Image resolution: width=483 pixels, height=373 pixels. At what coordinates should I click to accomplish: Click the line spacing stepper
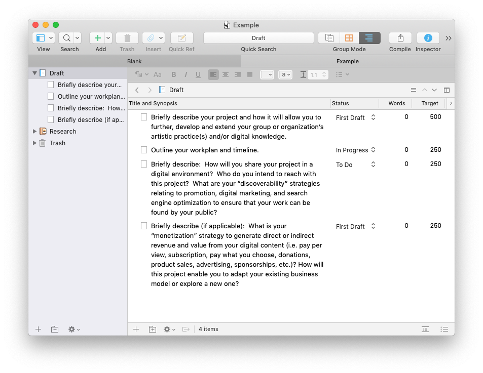[x=324, y=74]
